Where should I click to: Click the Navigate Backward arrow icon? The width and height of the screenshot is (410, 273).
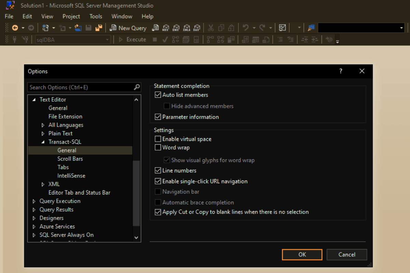tap(15, 28)
